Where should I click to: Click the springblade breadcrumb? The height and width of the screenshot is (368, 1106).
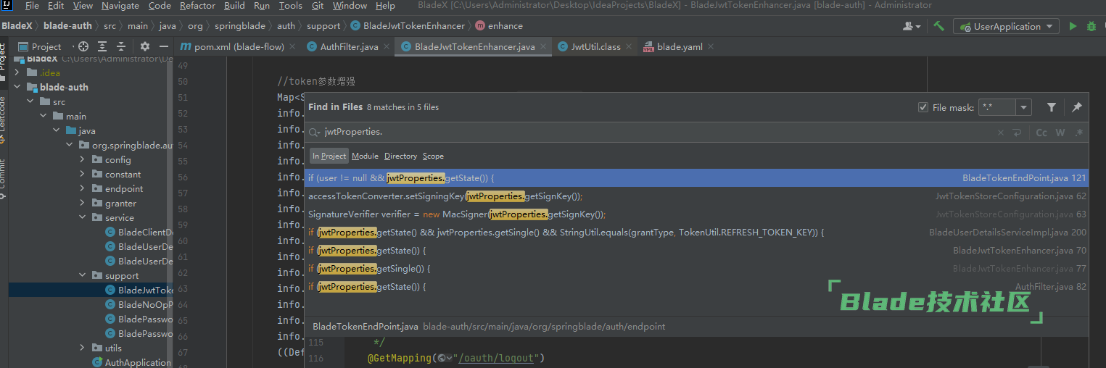(x=241, y=26)
